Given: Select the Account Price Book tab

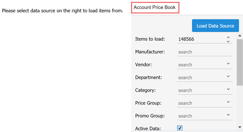Looking at the screenshot, I should coord(154,7).
